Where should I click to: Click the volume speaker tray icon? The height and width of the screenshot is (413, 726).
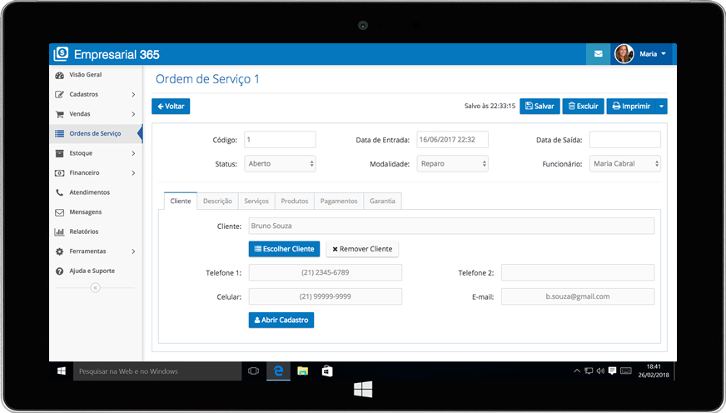click(600, 371)
